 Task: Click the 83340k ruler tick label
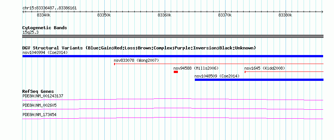[x=44, y=15]
